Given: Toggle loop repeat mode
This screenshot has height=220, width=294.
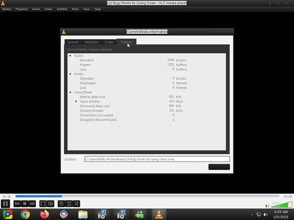Looking at the screenshot, I should 69,204.
